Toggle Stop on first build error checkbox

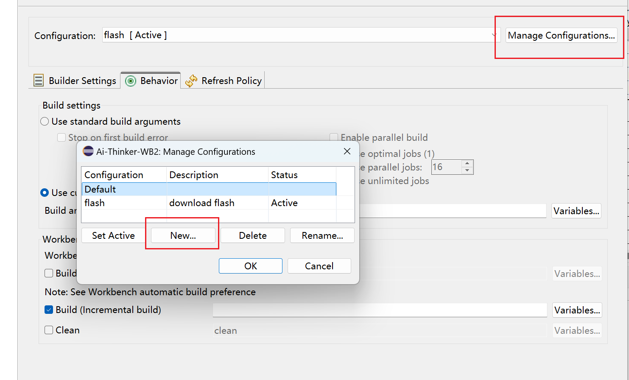tap(62, 137)
